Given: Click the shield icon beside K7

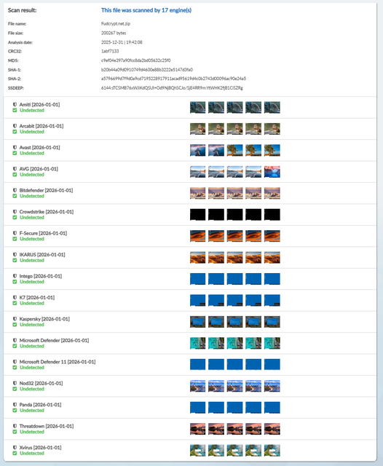Looking at the screenshot, I should click(15, 298).
